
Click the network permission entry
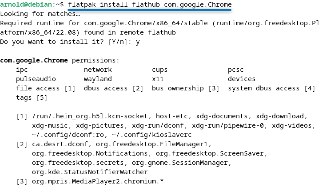click(x=98, y=70)
